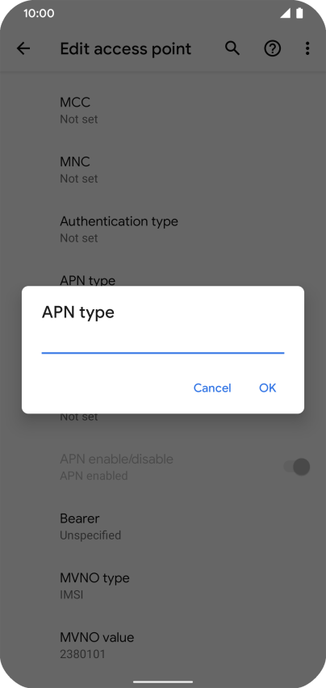Open the MCC setting
The image size is (326, 688).
(x=163, y=110)
